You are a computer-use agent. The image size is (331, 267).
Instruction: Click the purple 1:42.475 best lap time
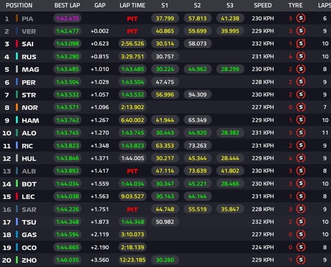pyautogui.click(x=67, y=18)
